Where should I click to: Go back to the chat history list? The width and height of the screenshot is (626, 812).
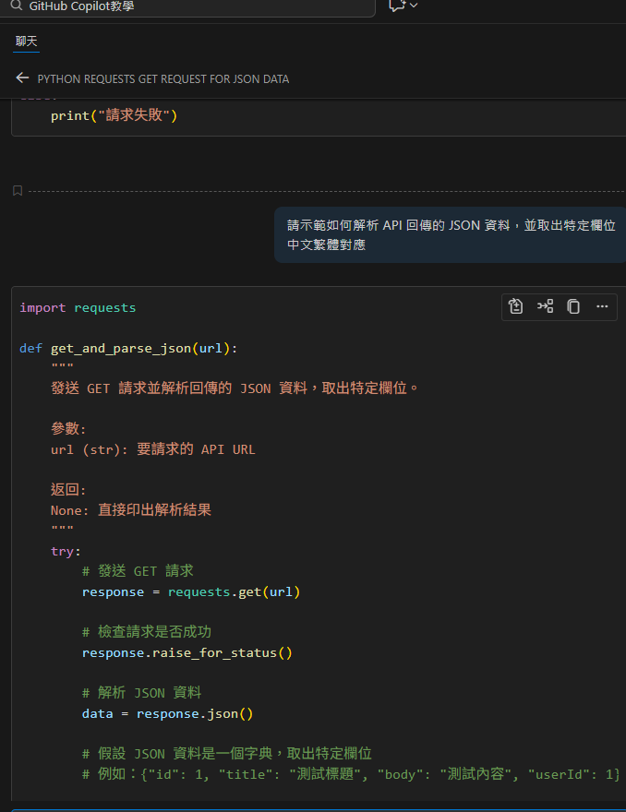(x=22, y=78)
